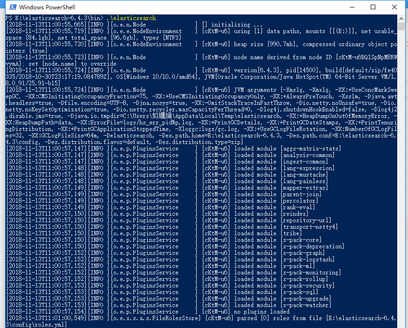The width and height of the screenshot is (408, 328).
Task: Click the 'initializing ...' log message
Action: click(236, 25)
